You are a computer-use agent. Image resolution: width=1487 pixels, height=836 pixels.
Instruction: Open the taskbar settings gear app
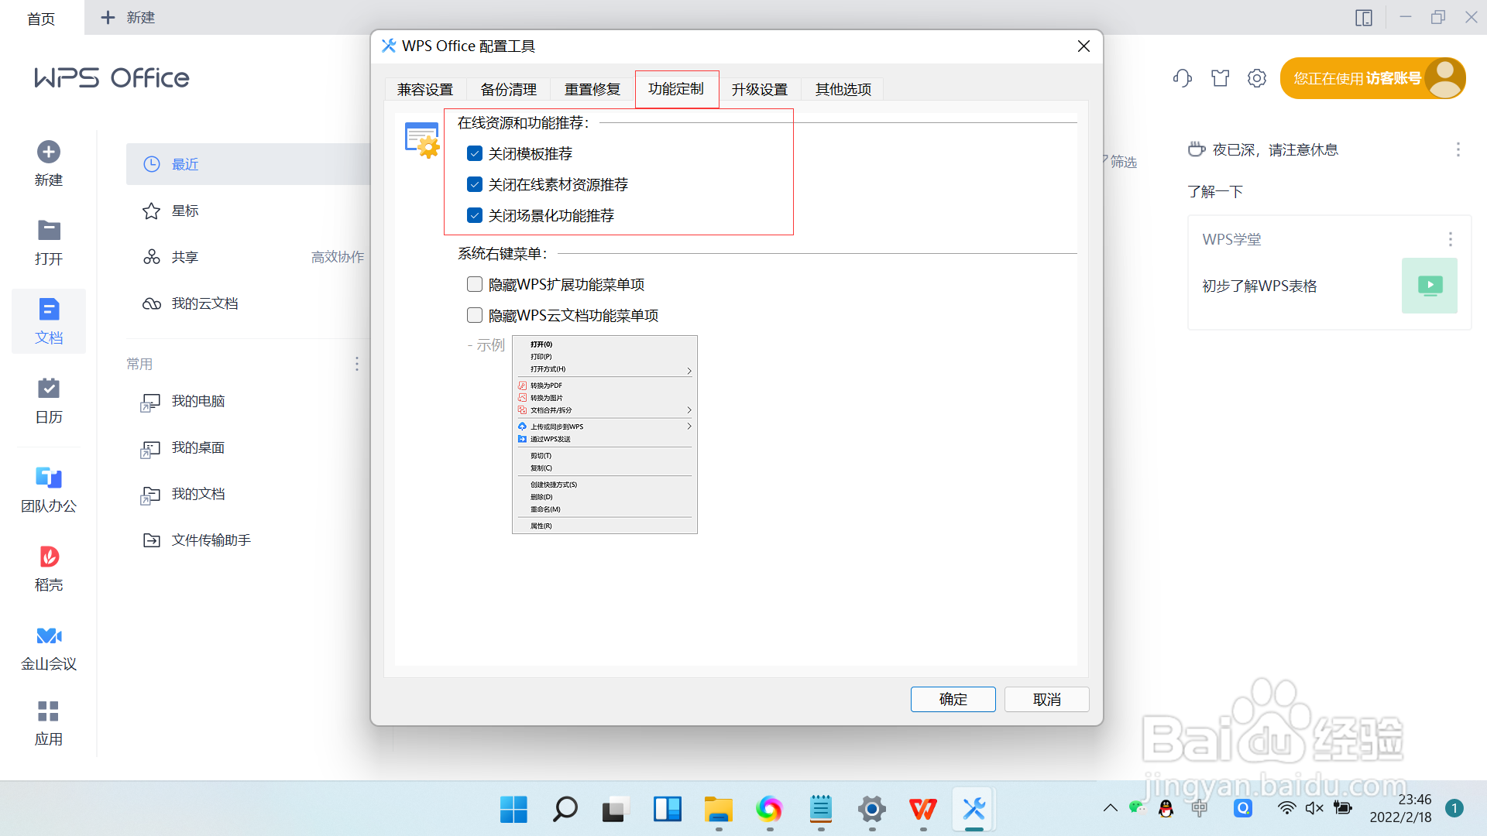871,809
